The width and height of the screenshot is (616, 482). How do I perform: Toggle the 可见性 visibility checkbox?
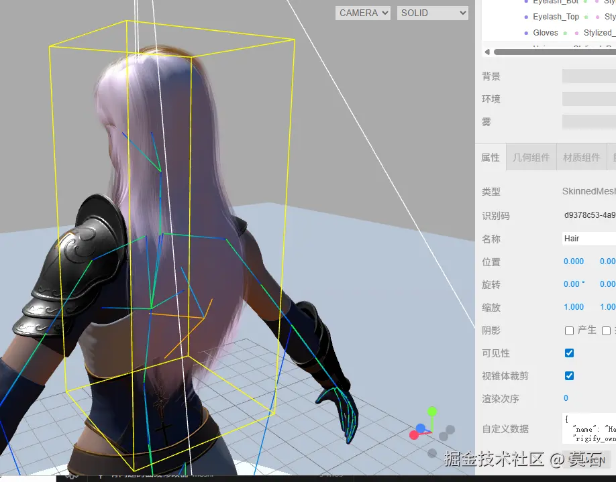point(569,353)
